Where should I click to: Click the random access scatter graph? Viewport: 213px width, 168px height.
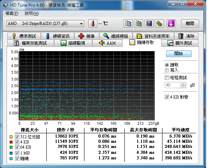[87, 86]
